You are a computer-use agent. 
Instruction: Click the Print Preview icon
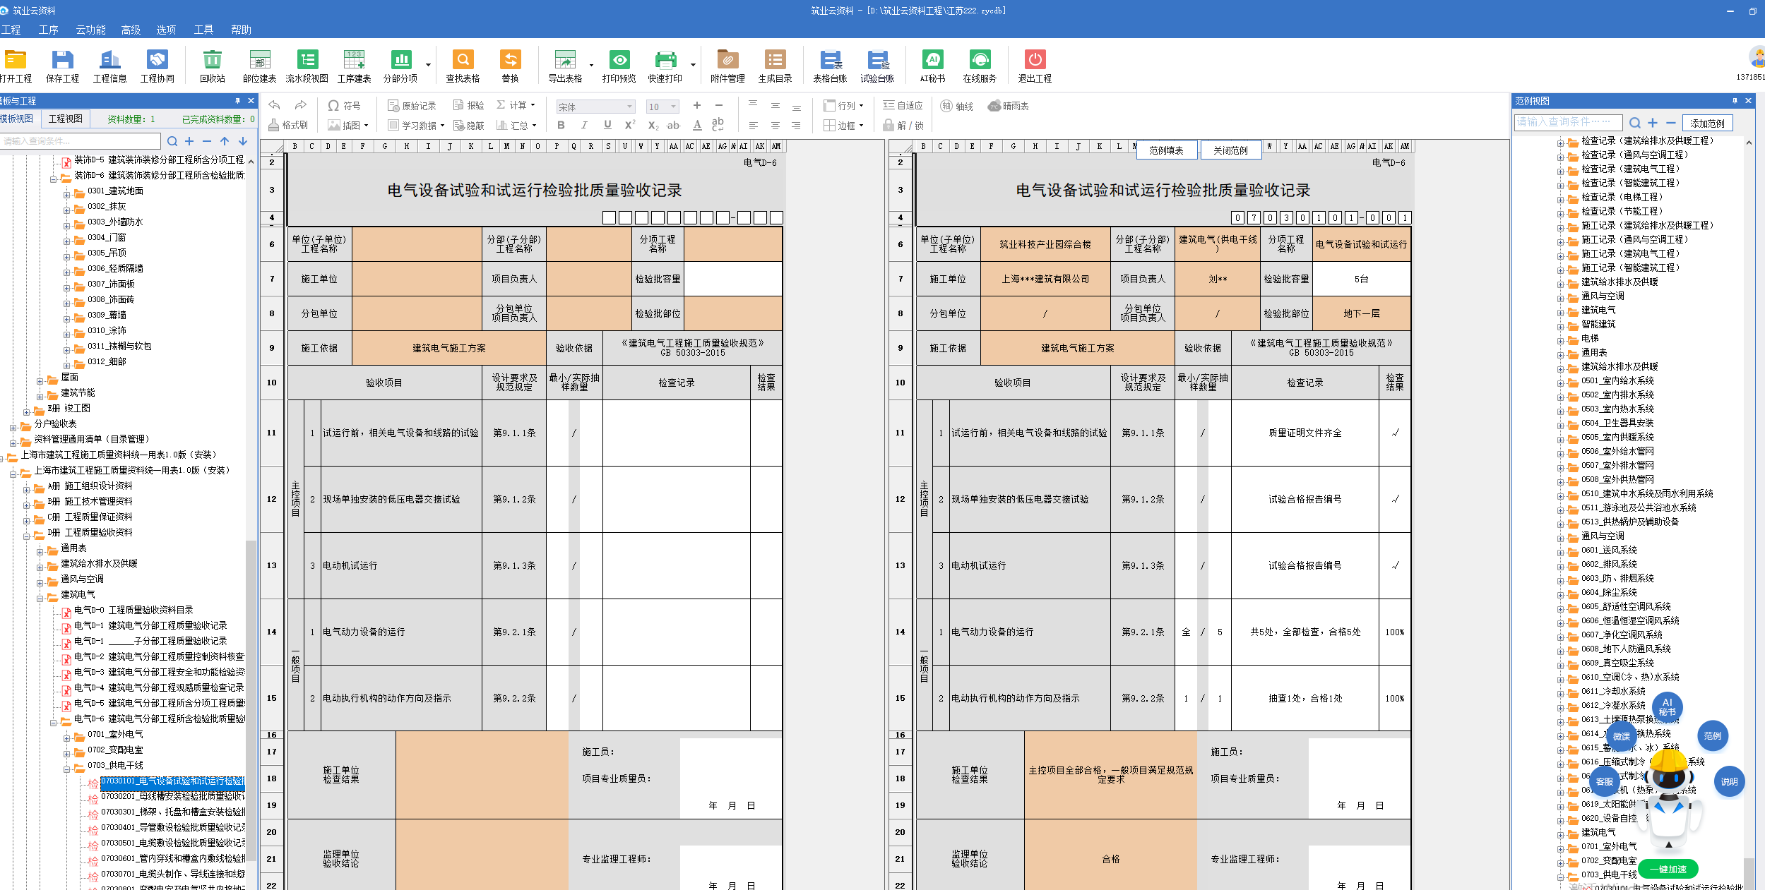coord(619,60)
